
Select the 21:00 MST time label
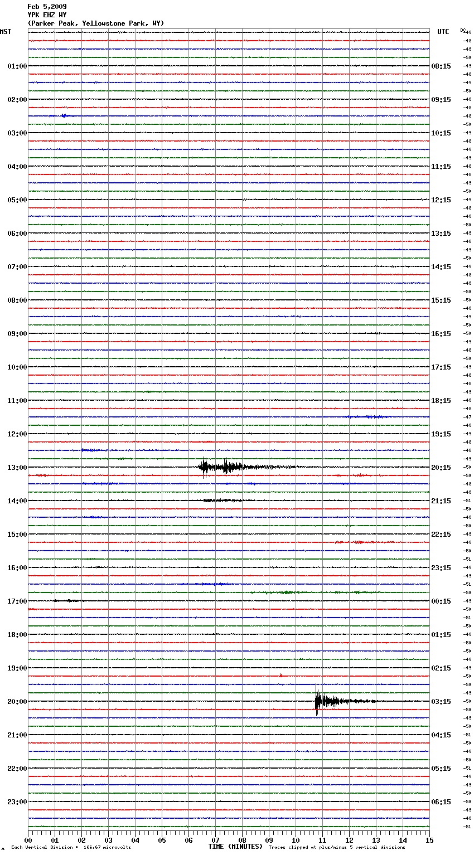pyautogui.click(x=17, y=735)
